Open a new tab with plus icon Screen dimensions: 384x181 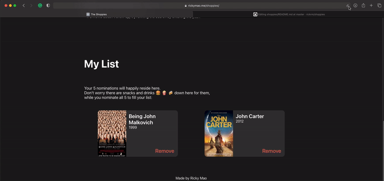pos(371,5)
